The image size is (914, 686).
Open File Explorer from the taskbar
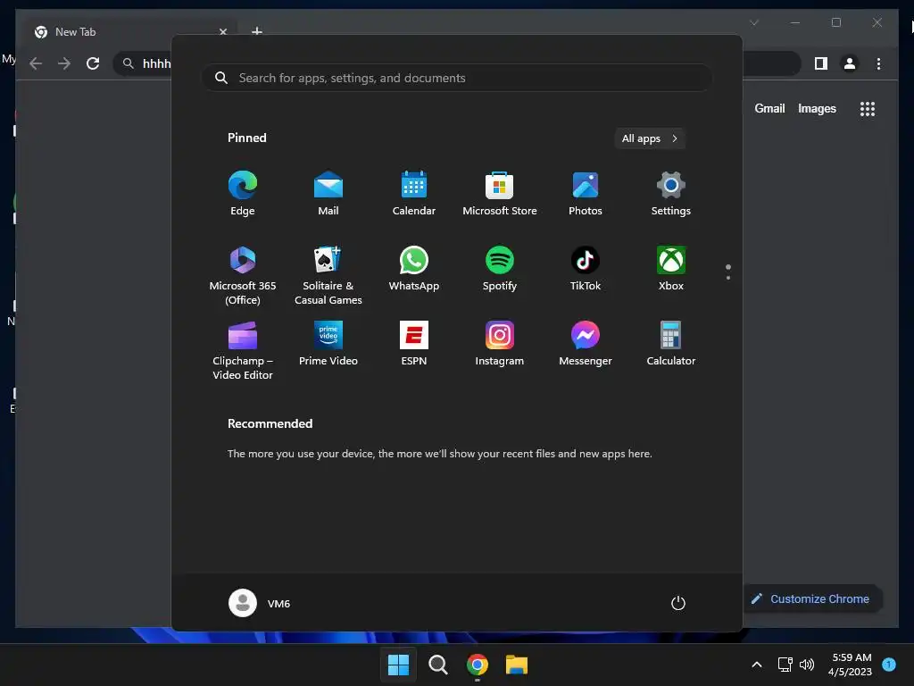tap(517, 665)
